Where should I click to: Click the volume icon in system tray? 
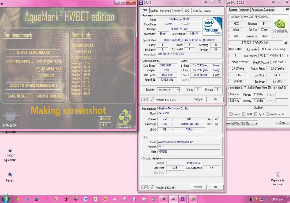267,199
